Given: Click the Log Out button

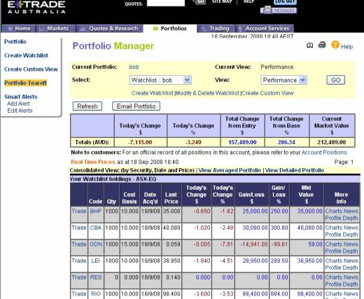Looking at the screenshot, I should pyautogui.click(x=285, y=2).
